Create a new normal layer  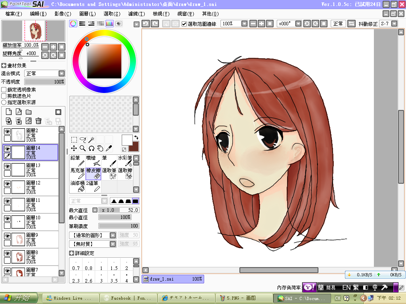[x=9, y=112]
